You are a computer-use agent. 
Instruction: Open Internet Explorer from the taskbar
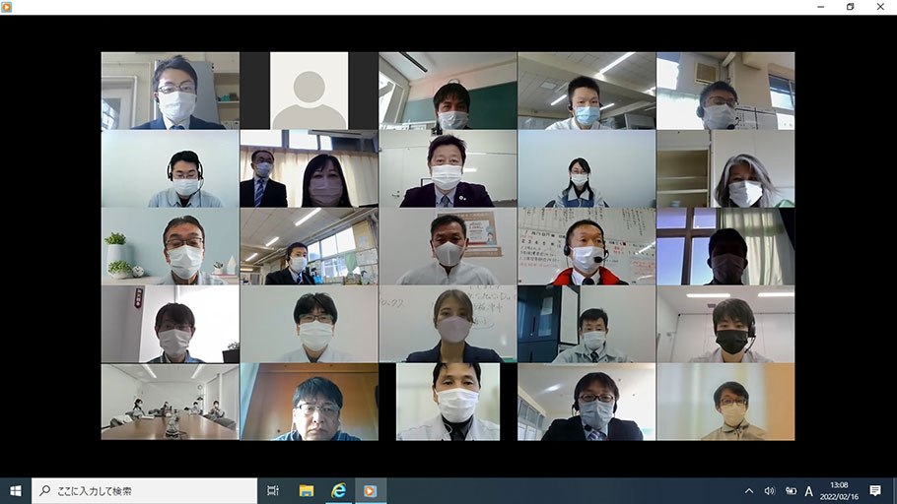point(338,490)
